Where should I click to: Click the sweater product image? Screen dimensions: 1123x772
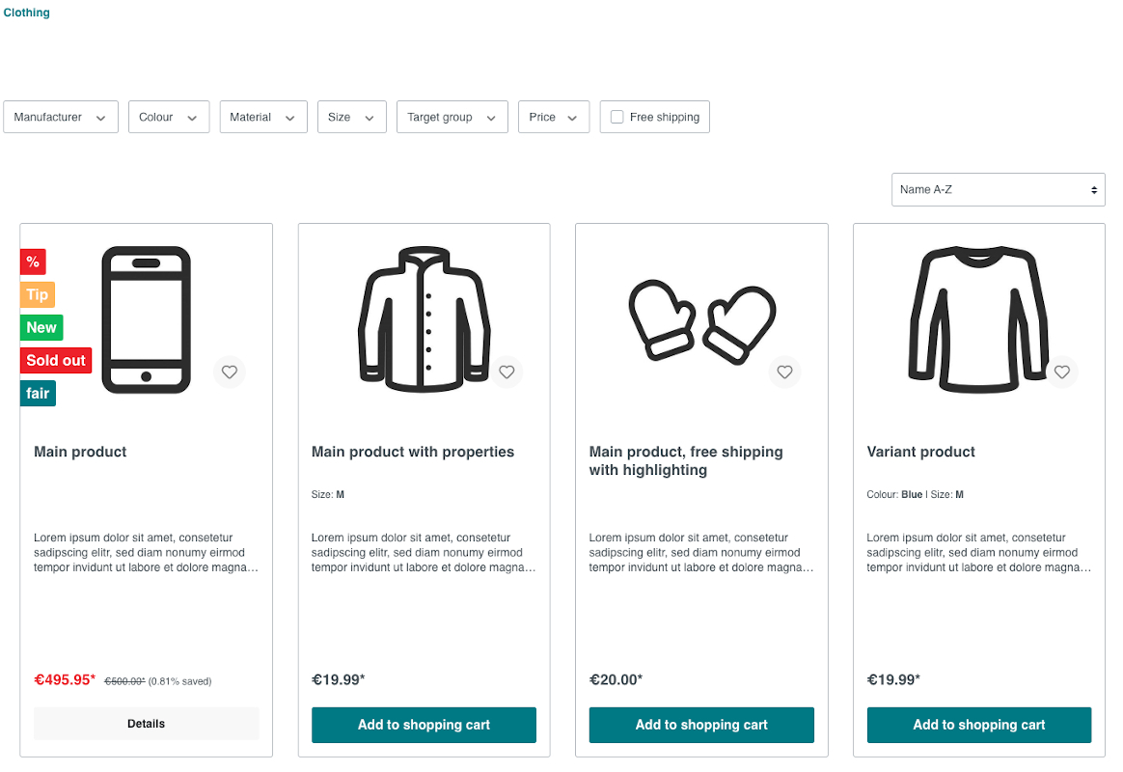point(979,319)
